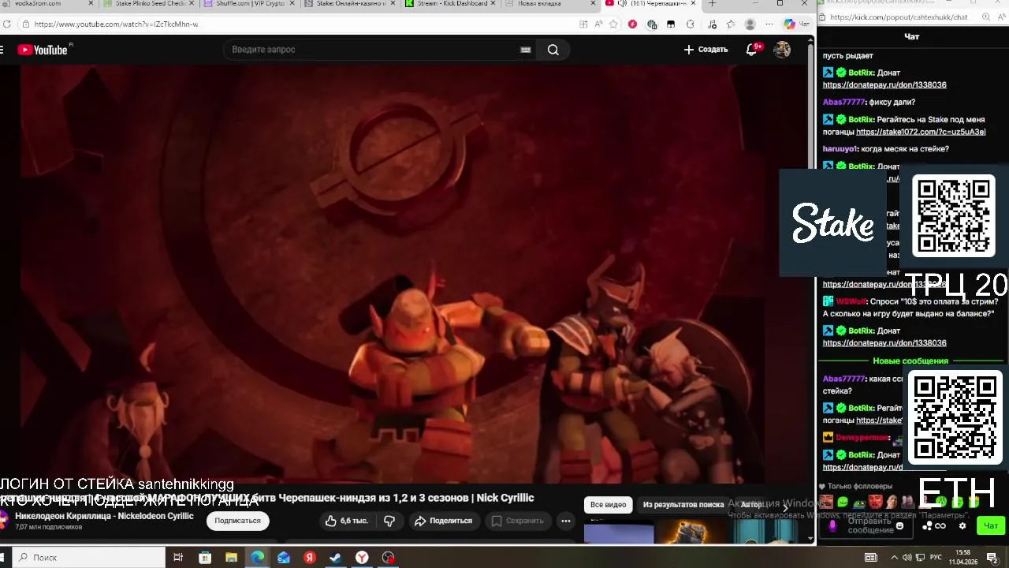Like the video with 6,6 тыс. likes
This screenshot has width=1009, height=568.
click(x=346, y=521)
